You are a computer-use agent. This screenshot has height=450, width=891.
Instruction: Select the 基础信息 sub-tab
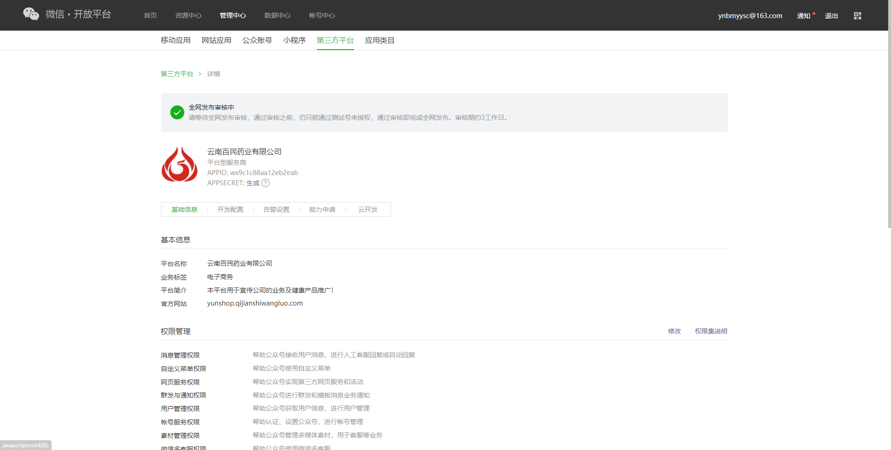184,209
